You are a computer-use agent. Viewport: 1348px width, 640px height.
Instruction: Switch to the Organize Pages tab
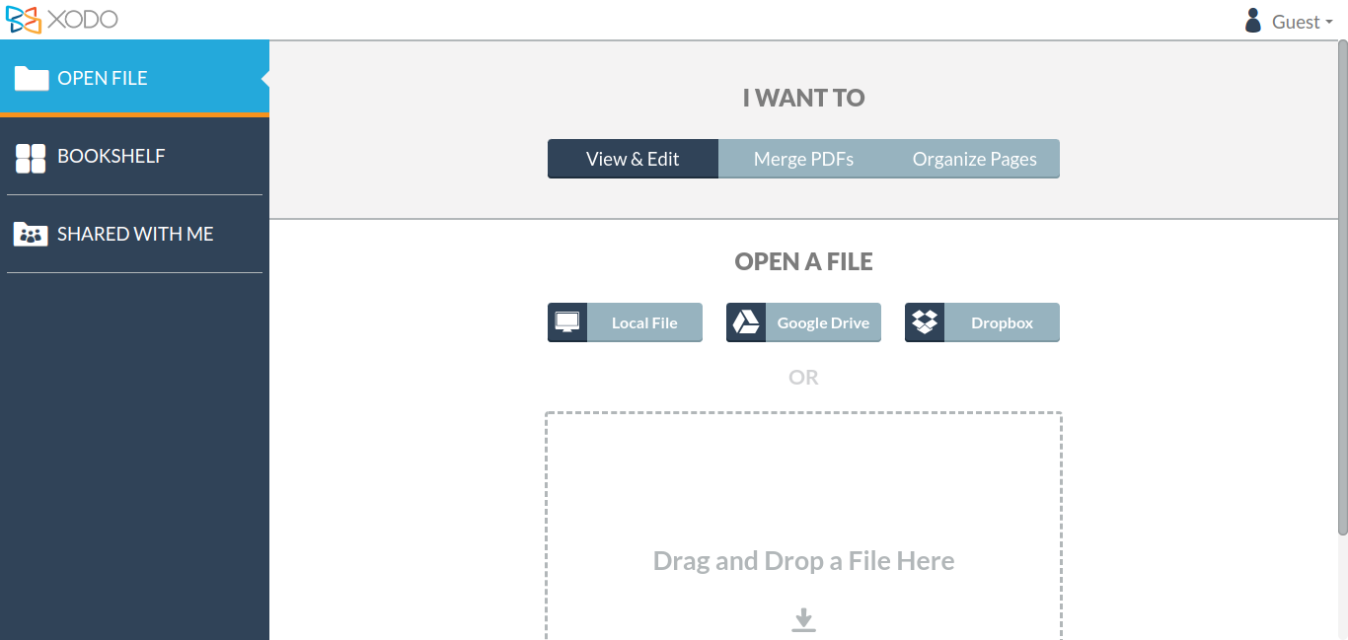tap(974, 159)
